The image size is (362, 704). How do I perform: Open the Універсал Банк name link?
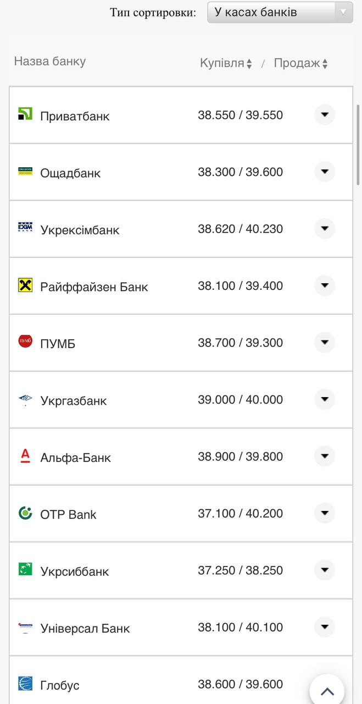85,628
